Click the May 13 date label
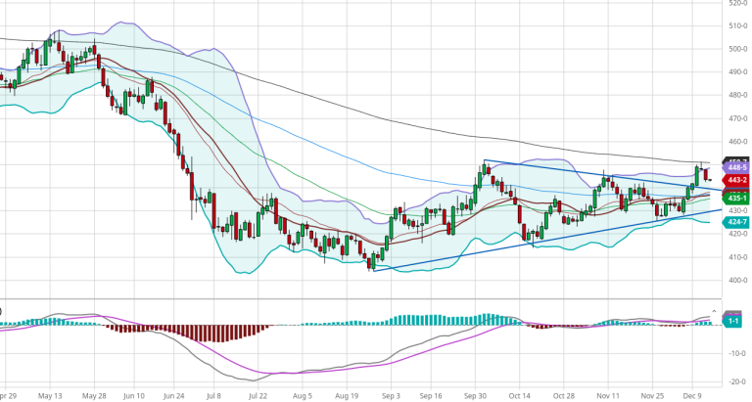This screenshot has width=752, height=402. click(x=49, y=396)
